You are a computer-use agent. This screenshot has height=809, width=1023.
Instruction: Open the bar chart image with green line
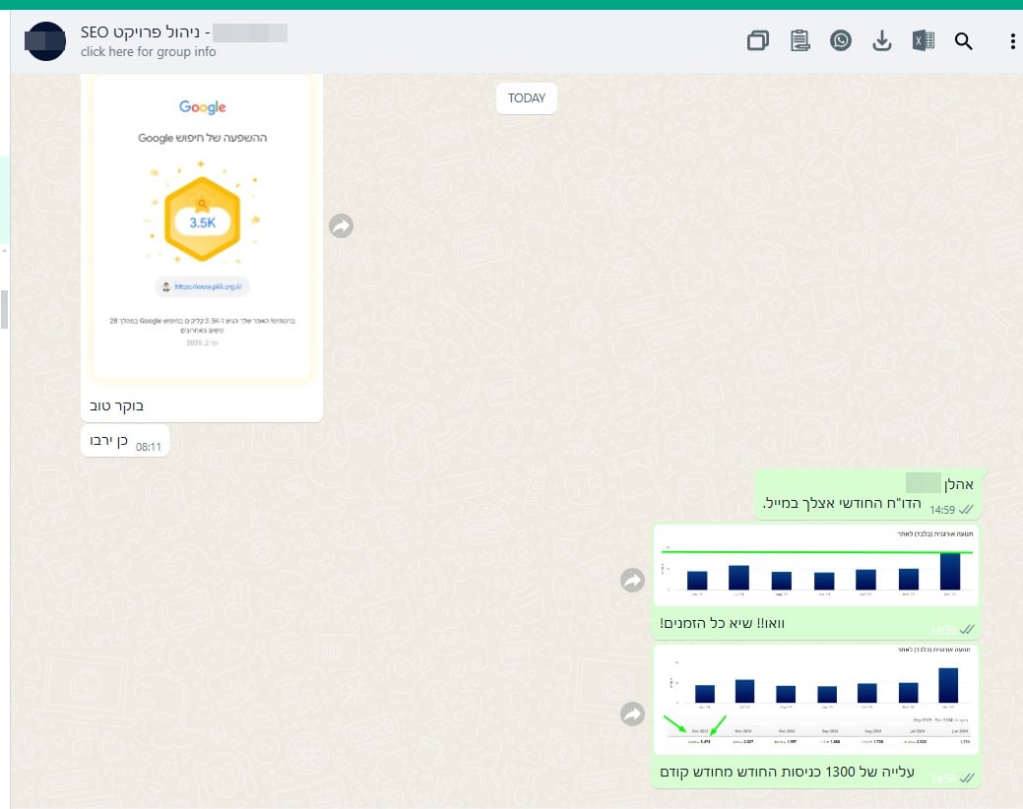tap(815, 566)
